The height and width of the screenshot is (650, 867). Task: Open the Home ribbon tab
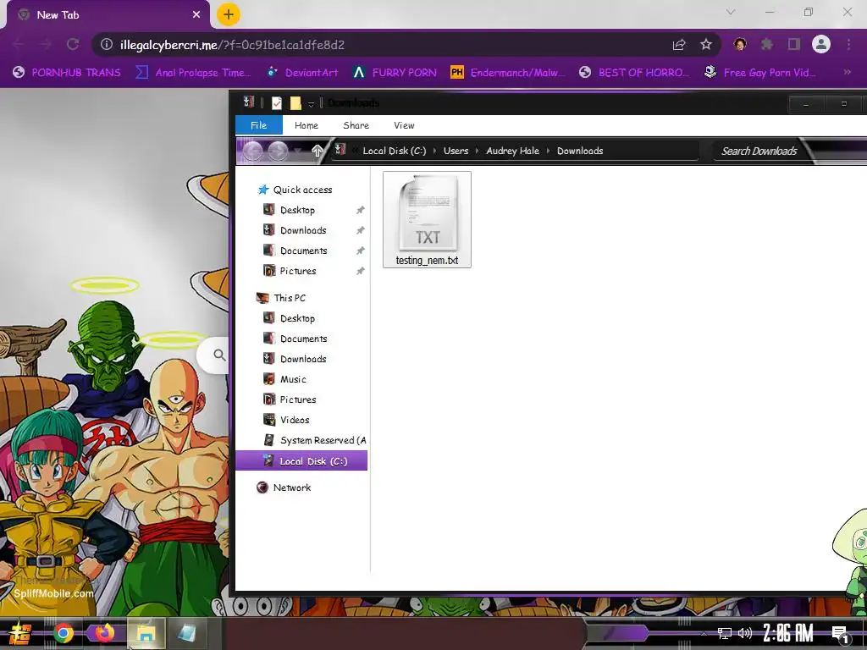[306, 125]
